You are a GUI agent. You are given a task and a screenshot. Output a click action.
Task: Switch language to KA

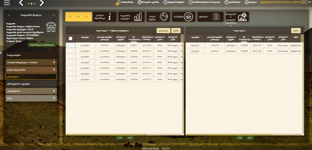click(x=304, y=2)
